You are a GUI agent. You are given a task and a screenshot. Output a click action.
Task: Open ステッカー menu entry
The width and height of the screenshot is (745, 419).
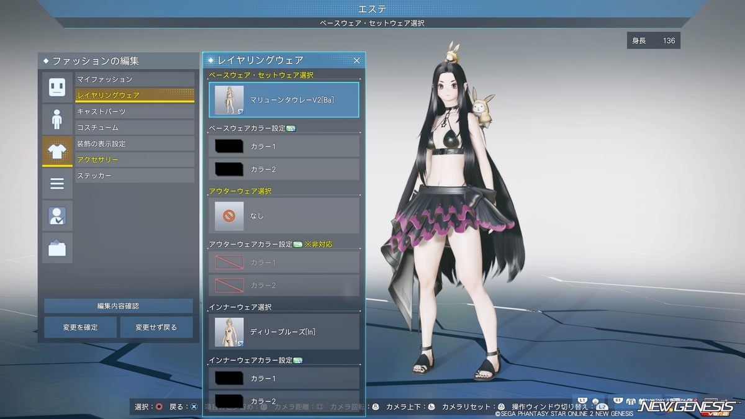[x=135, y=176]
